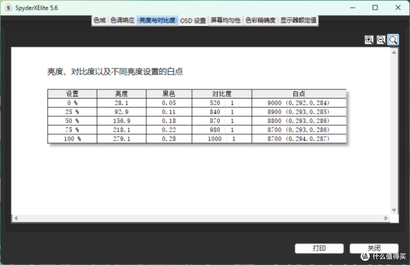Viewport: 410px width, 265px height.
Task: Click the 对比度 column header
Action: [222, 94]
